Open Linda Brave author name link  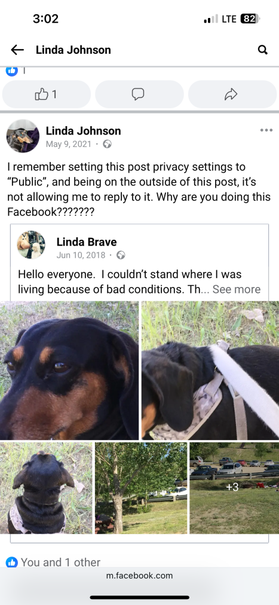[x=86, y=242]
